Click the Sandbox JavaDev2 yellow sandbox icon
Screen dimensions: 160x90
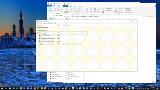coord(38,33)
